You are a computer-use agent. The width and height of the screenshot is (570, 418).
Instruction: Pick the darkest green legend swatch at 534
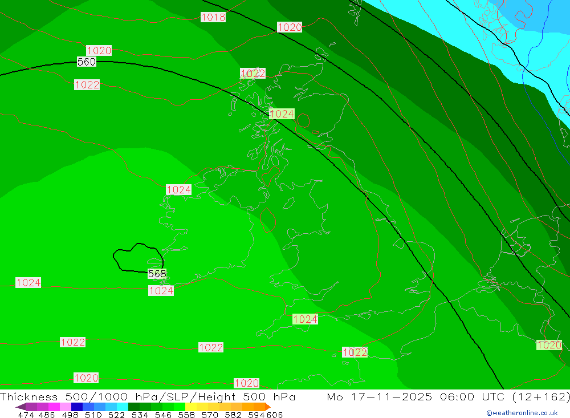pos(134,407)
